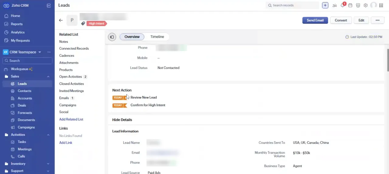
Task: Open notifications bell icon
Action: (x=343, y=5)
